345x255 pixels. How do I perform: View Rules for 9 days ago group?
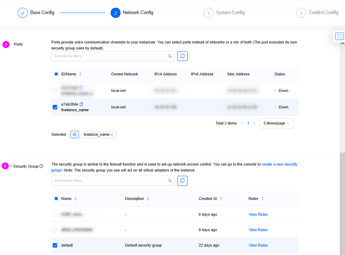(x=258, y=230)
